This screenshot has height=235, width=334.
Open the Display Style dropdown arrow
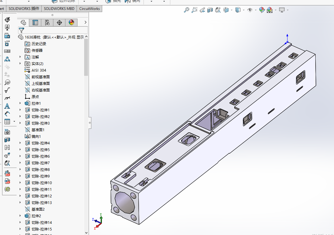point(244,10)
